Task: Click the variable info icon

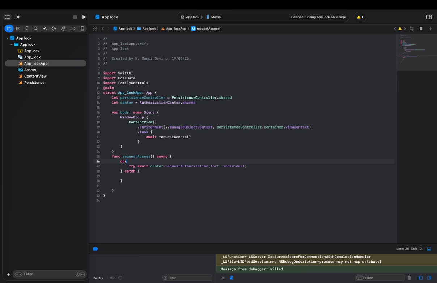Action: [120, 278]
